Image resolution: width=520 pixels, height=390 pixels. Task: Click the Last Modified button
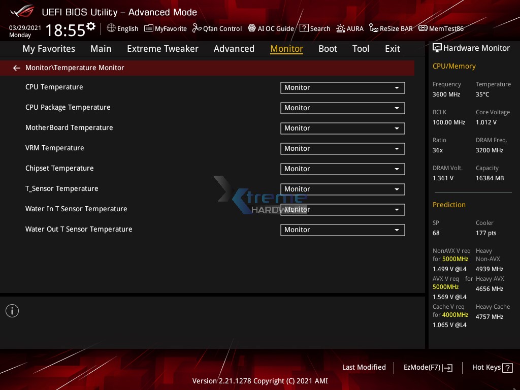point(364,367)
